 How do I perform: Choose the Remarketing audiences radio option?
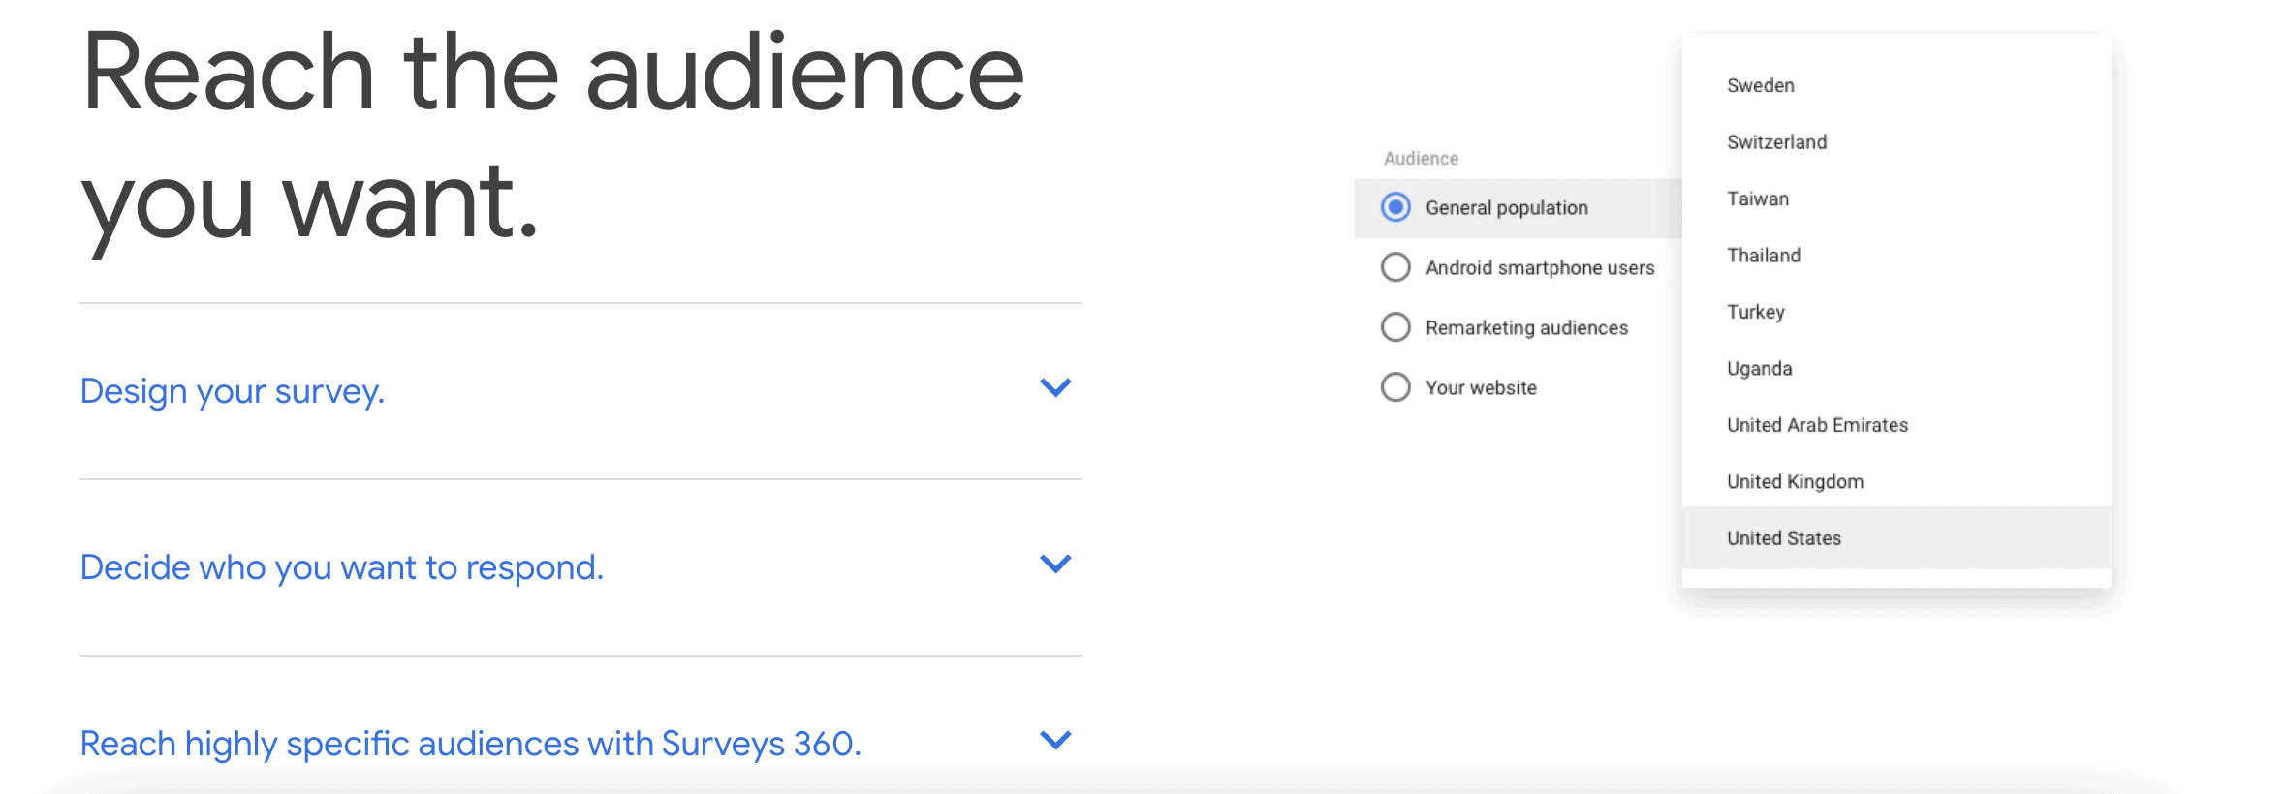[1395, 327]
